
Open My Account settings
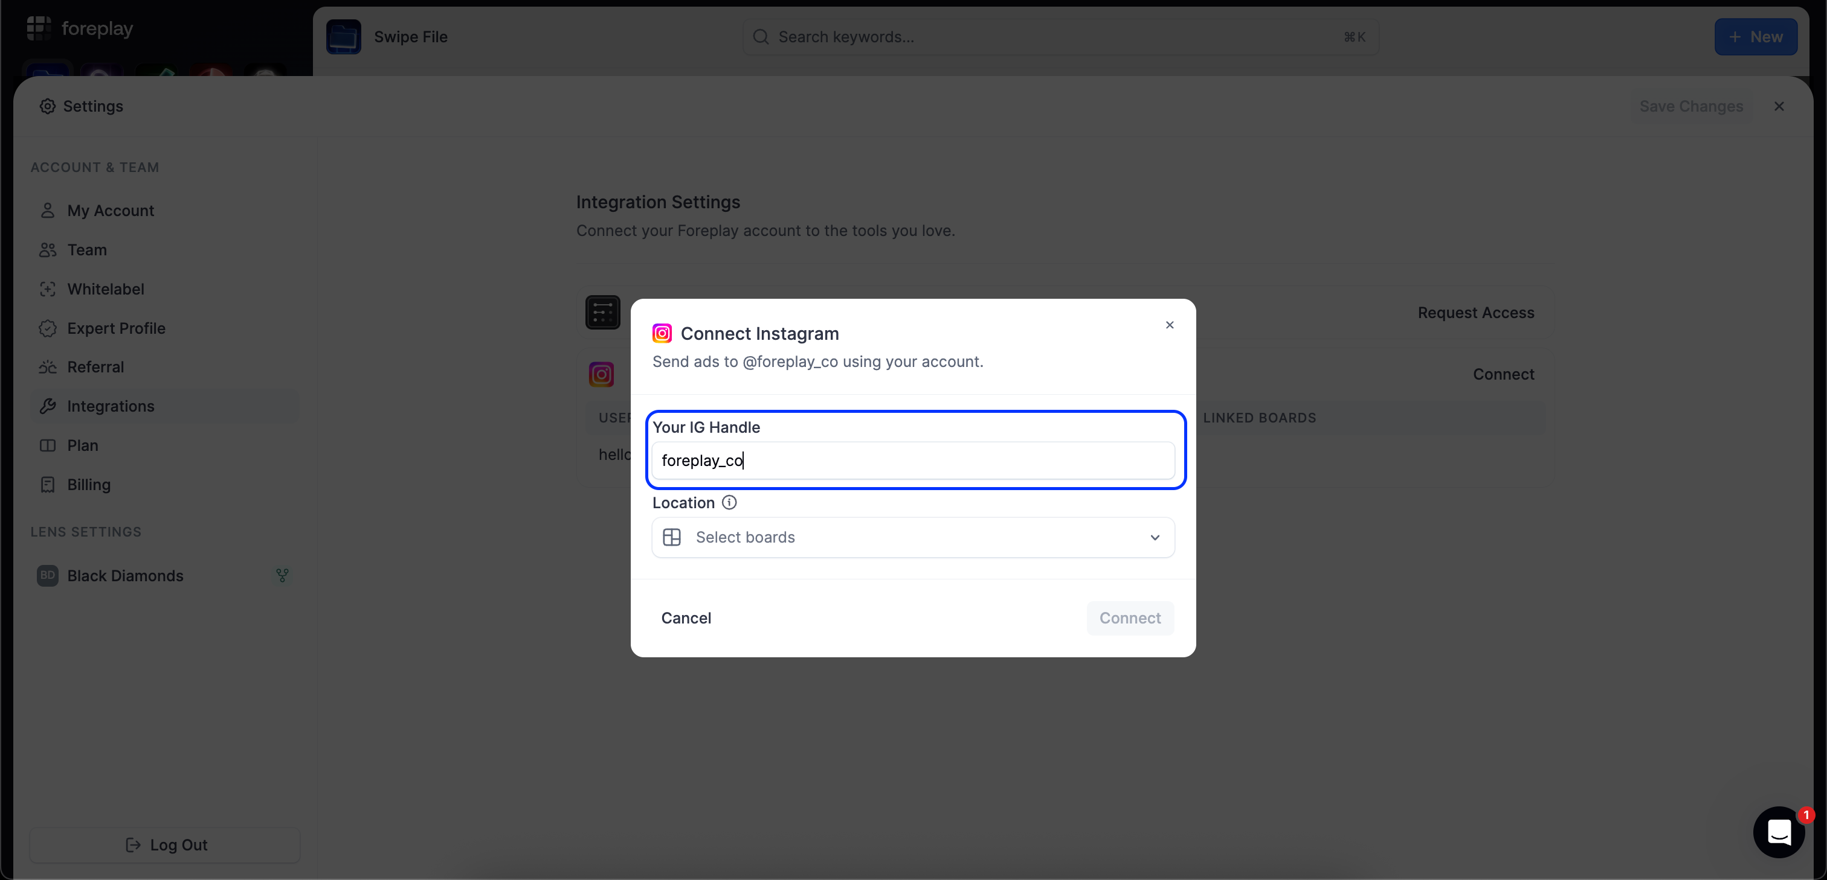(x=164, y=211)
